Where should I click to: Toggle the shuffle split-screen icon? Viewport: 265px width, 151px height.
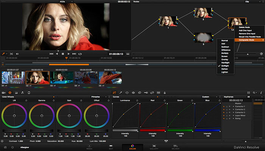11,54
